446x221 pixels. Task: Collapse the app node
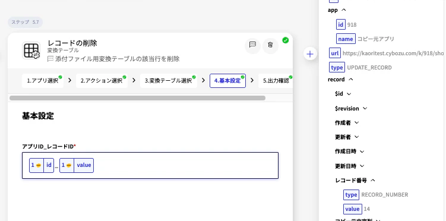click(344, 10)
